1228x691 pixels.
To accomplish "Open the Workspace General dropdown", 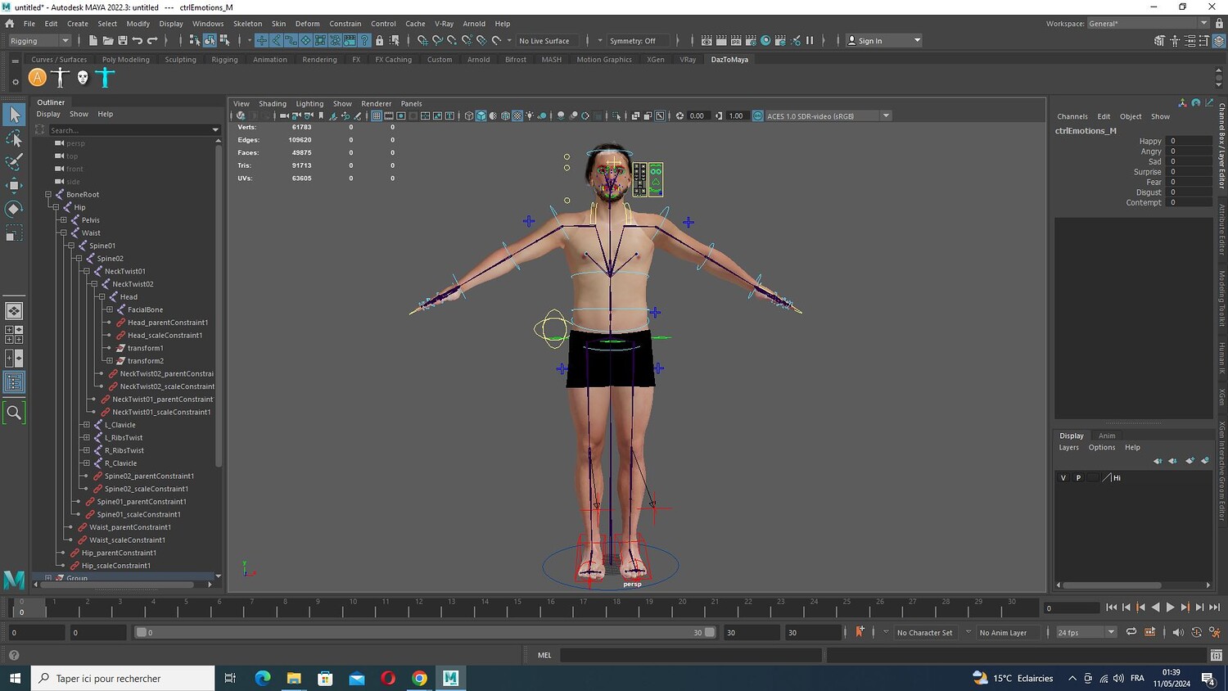I will pyautogui.click(x=1147, y=24).
